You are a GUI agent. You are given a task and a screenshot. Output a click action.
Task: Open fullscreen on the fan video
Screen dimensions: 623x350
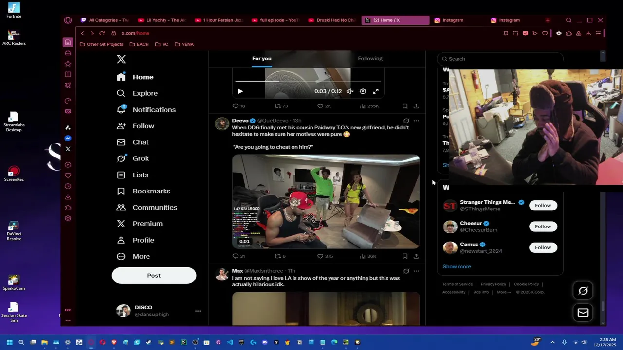click(376, 91)
